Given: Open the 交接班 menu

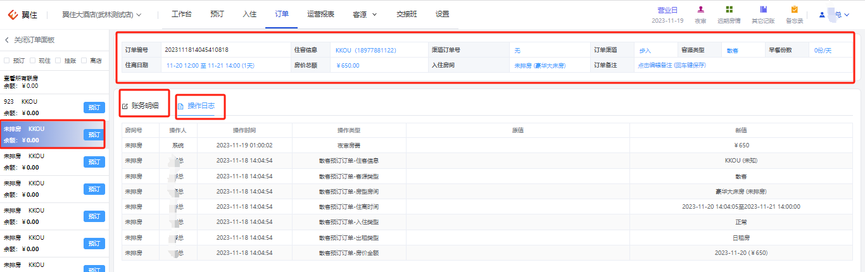Looking at the screenshot, I should pos(407,14).
